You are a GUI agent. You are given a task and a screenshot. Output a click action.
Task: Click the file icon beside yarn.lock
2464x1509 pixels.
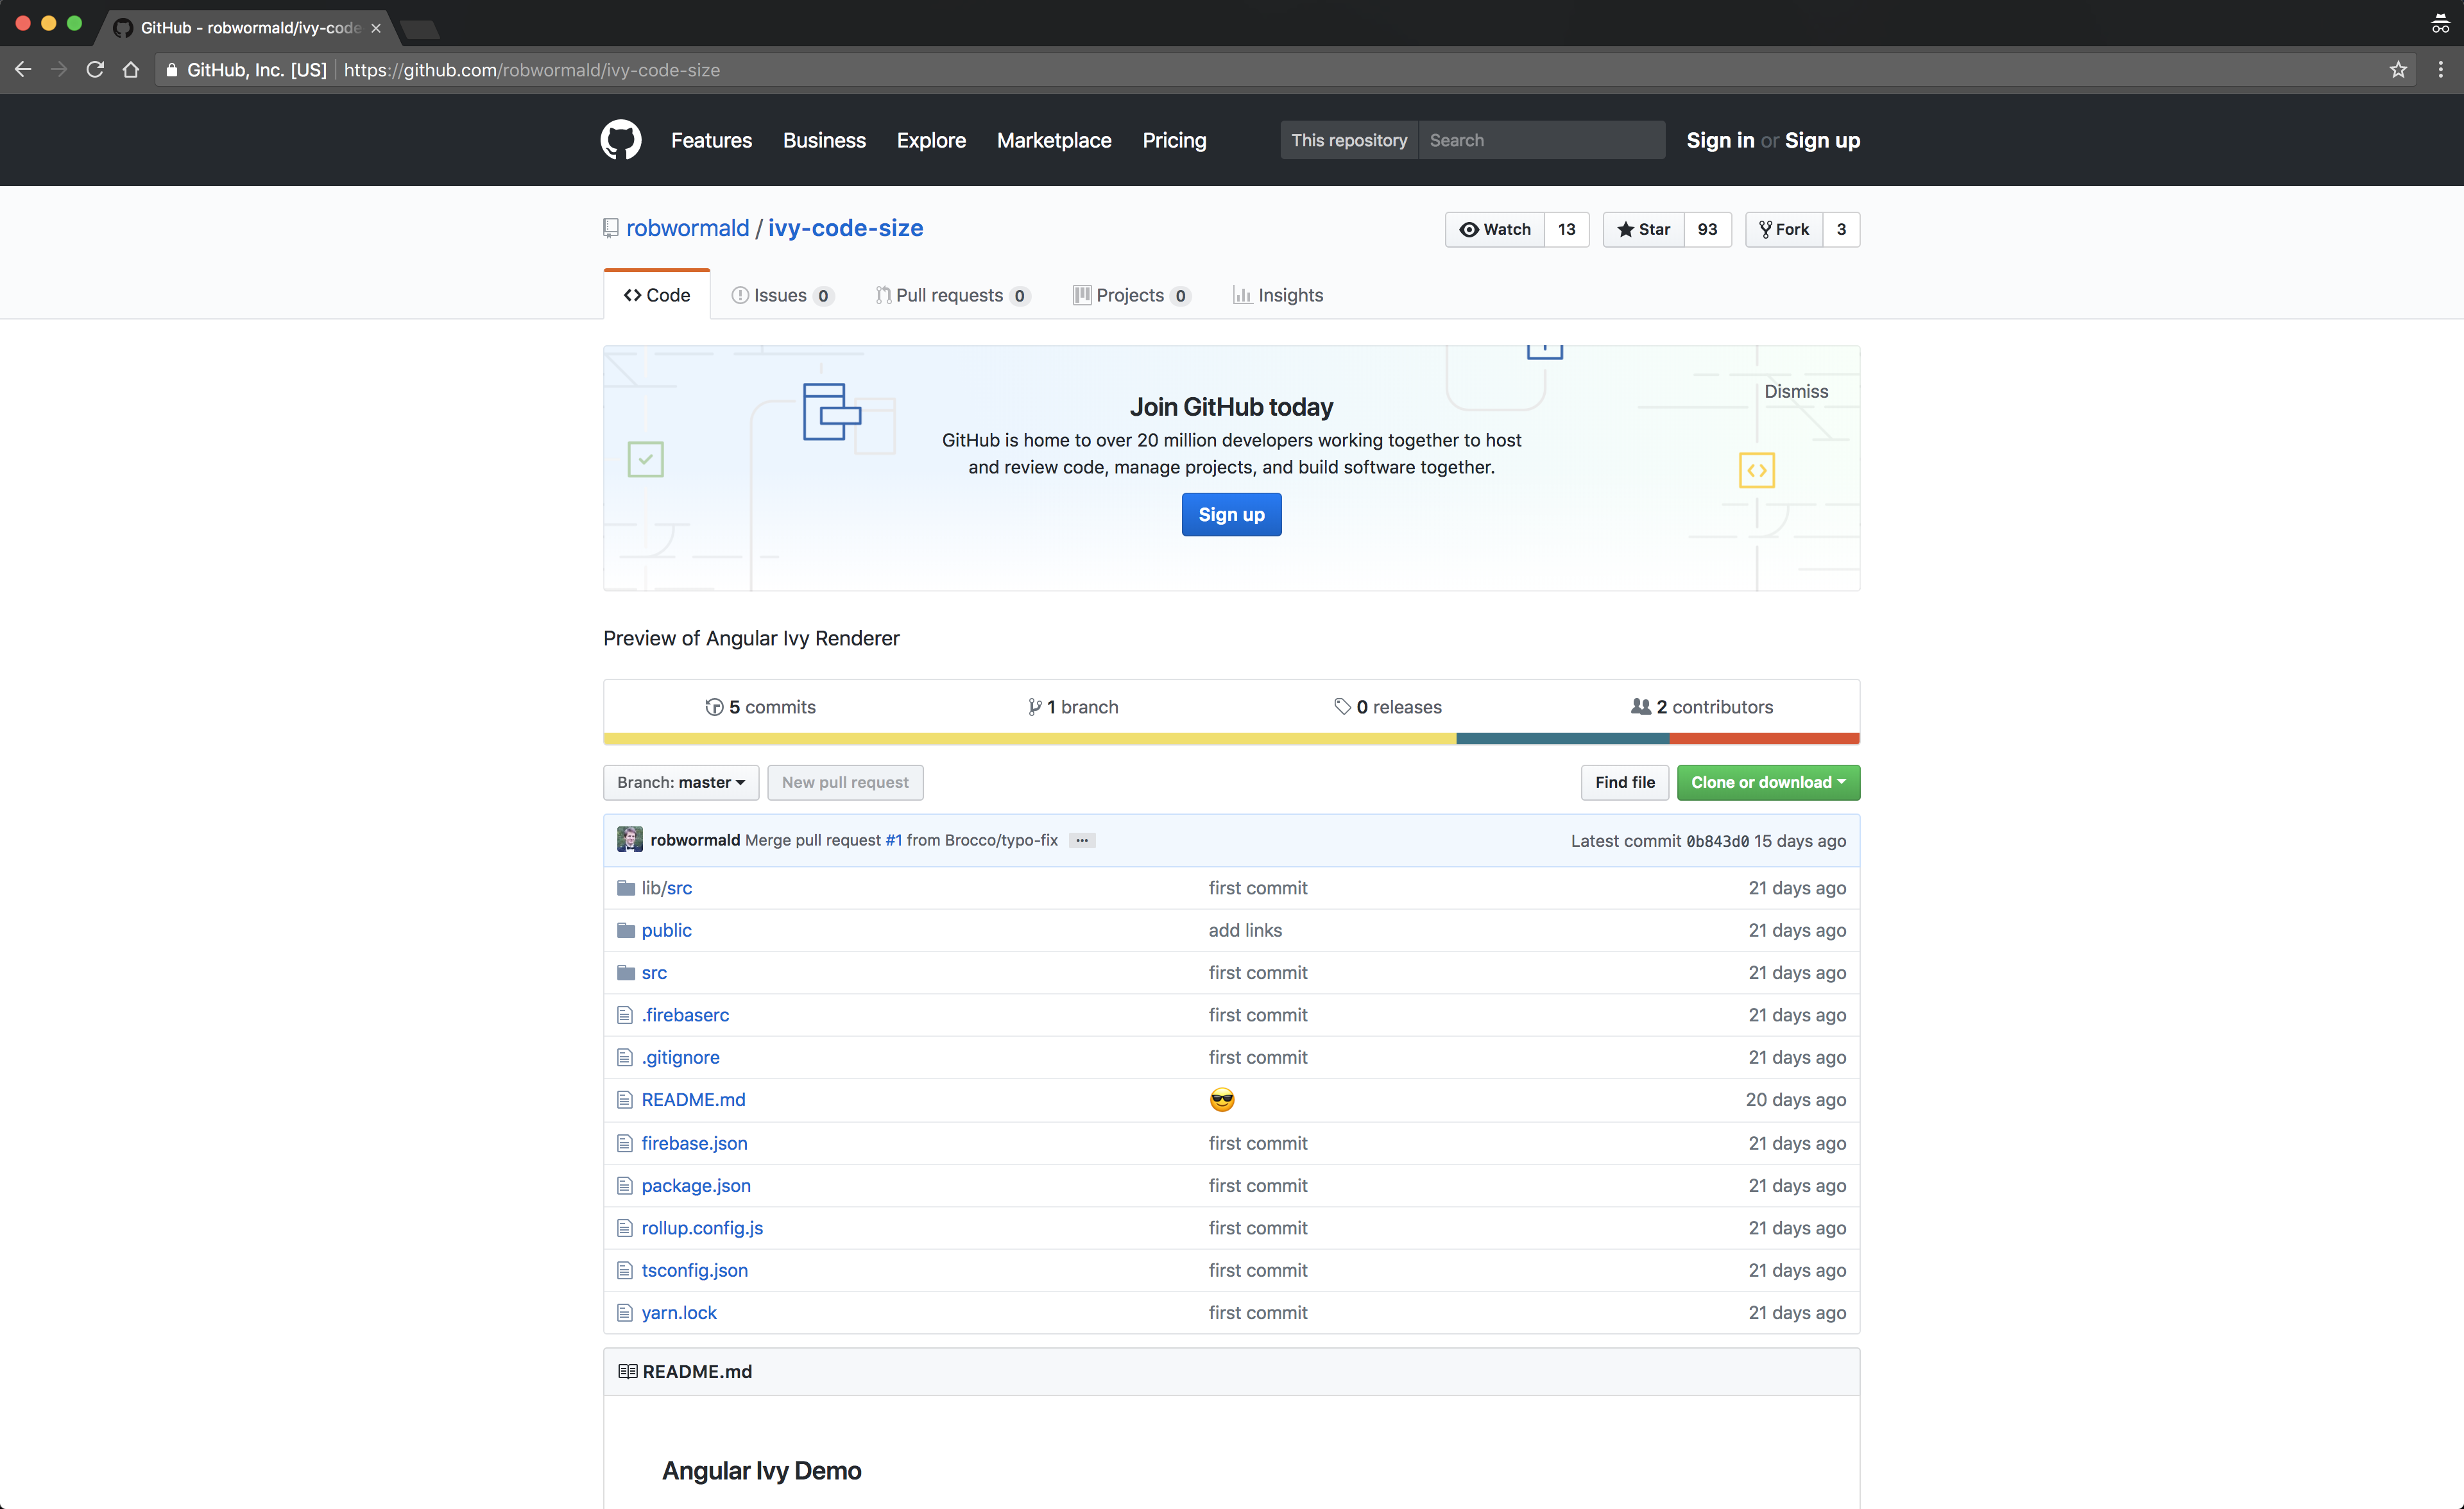[625, 1312]
